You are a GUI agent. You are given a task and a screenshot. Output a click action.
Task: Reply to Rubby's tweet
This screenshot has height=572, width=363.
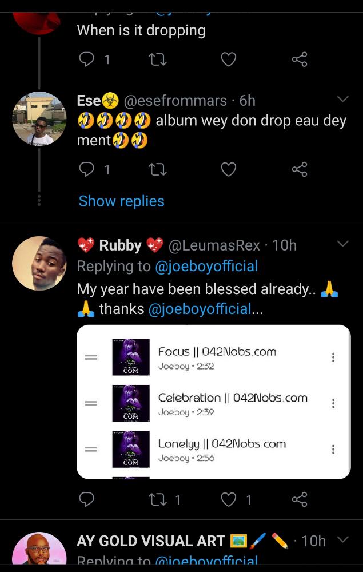point(86,500)
